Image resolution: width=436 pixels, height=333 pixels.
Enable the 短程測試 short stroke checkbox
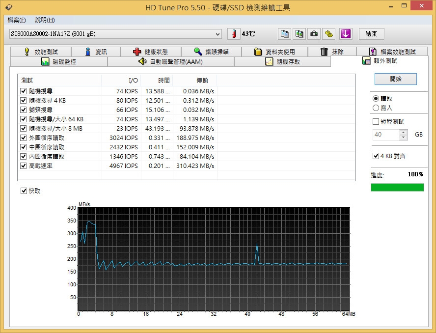pyautogui.click(x=376, y=122)
